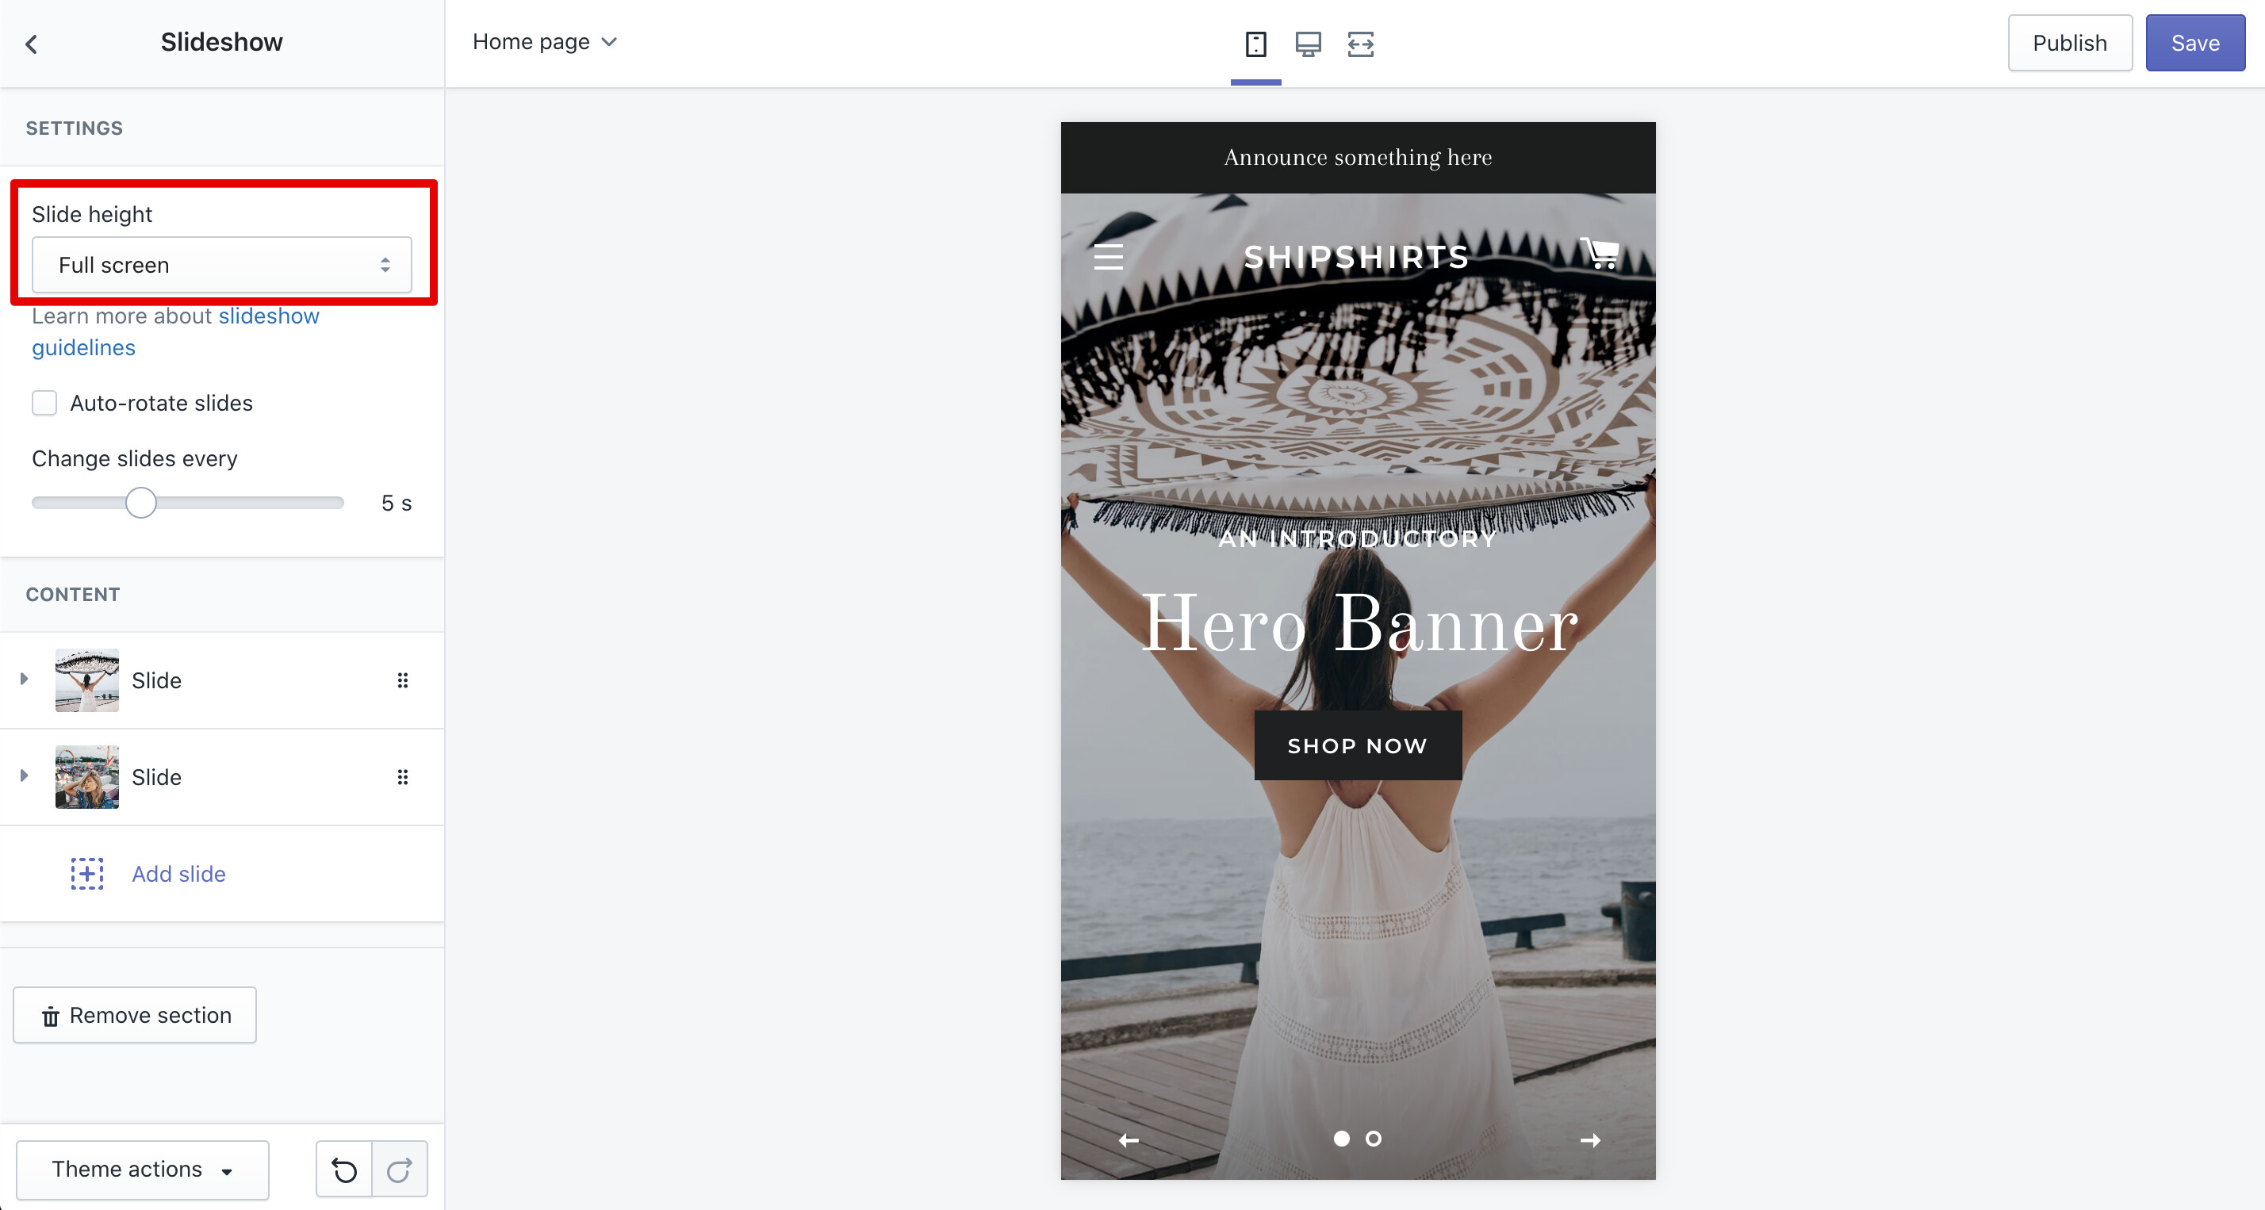Open Theme actions menu
The height and width of the screenshot is (1210, 2265).
click(143, 1169)
